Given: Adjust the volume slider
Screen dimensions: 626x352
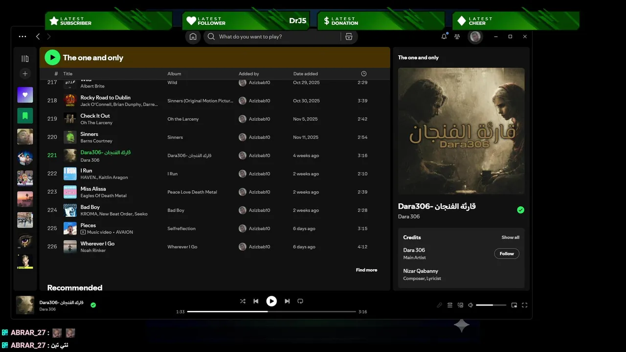Looking at the screenshot, I should coord(491,305).
